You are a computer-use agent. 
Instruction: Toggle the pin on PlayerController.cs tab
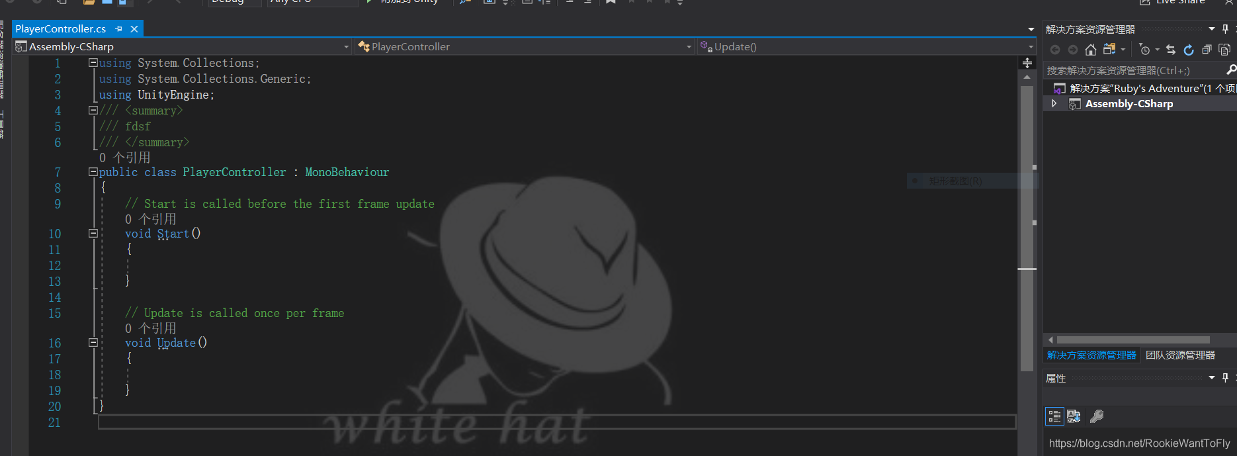tap(119, 29)
